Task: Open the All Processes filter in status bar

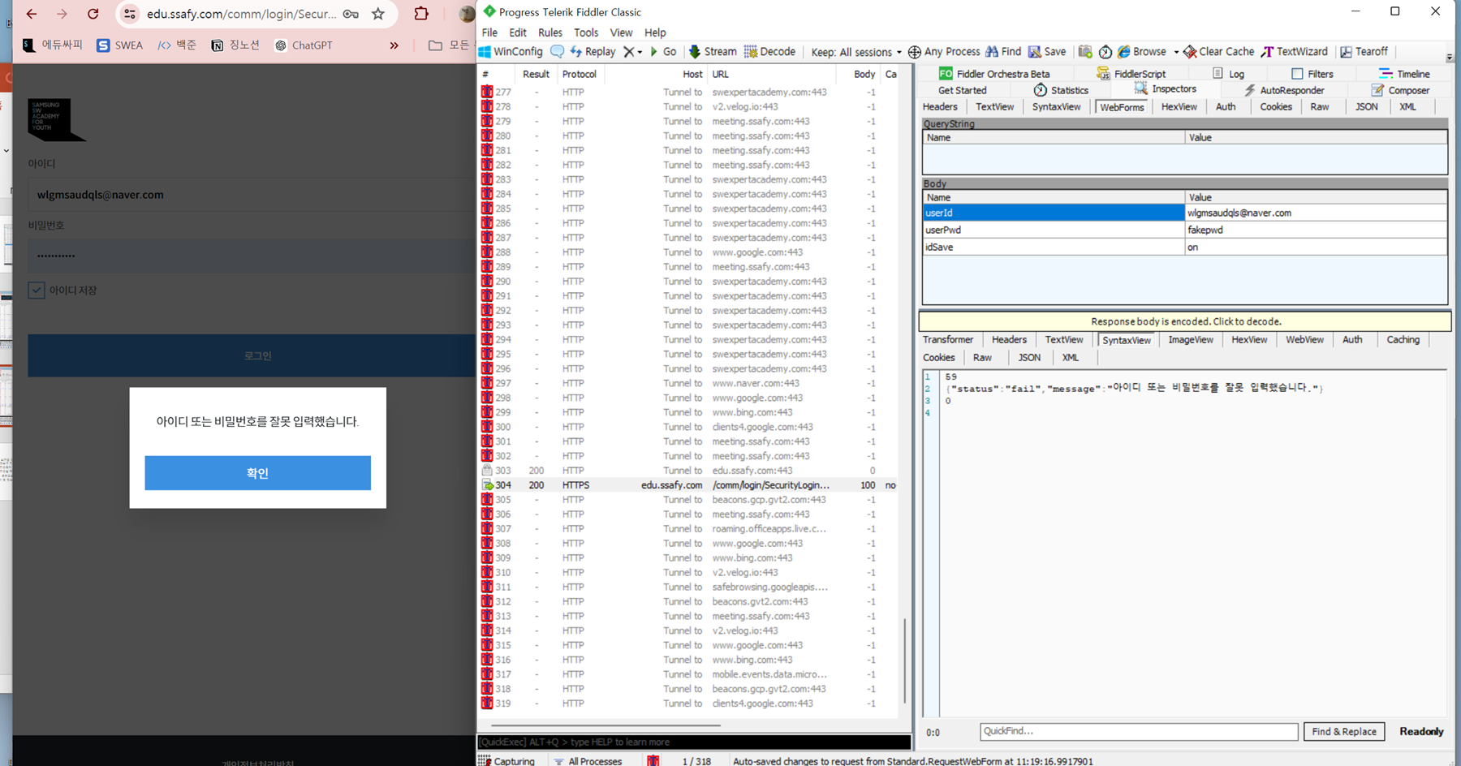Action: (x=588, y=761)
